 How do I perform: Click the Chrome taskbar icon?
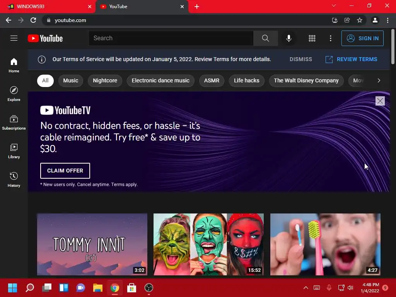[x=114, y=288]
